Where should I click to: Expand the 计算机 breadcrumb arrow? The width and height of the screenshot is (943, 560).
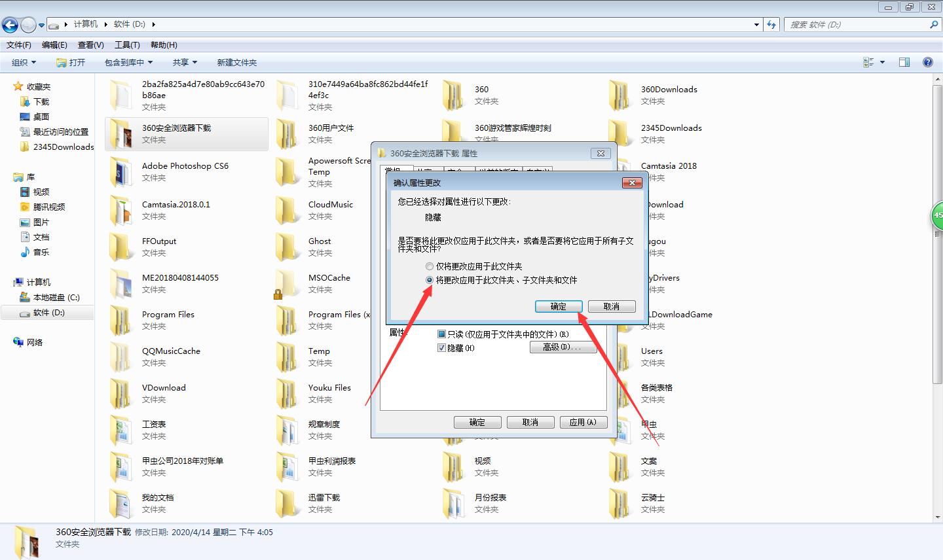[x=105, y=24]
